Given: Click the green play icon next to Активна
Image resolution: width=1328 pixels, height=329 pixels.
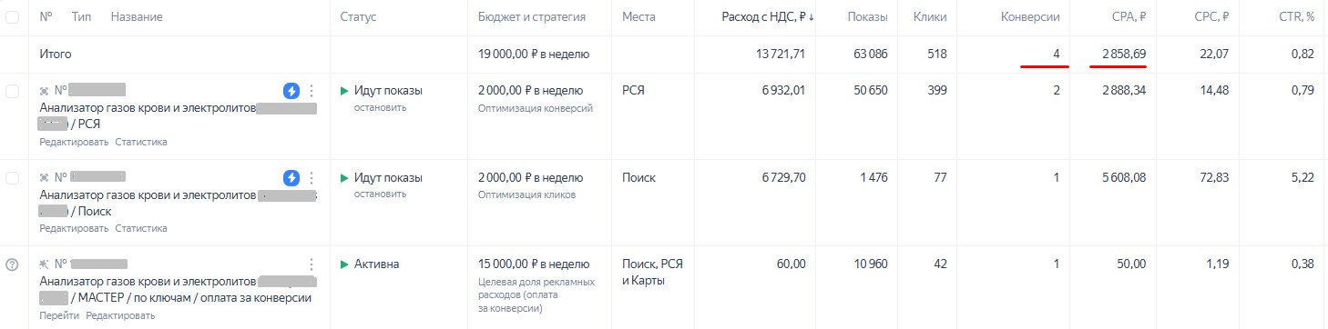Looking at the screenshot, I should coord(344,264).
